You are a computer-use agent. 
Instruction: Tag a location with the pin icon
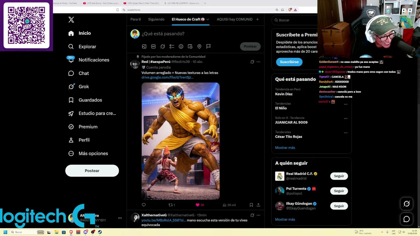pos(199,47)
